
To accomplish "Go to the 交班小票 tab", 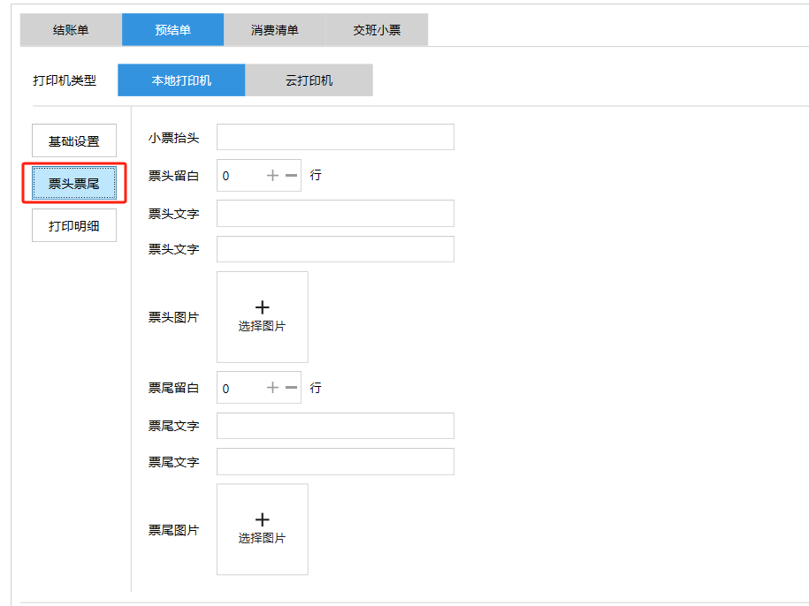I will pos(377,30).
